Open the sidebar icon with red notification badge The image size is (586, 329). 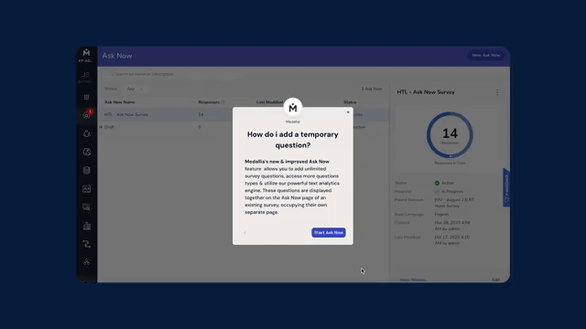pos(87,114)
